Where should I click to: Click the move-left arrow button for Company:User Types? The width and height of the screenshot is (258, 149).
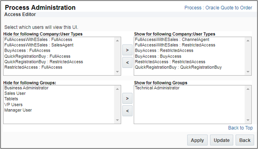pos(127,63)
